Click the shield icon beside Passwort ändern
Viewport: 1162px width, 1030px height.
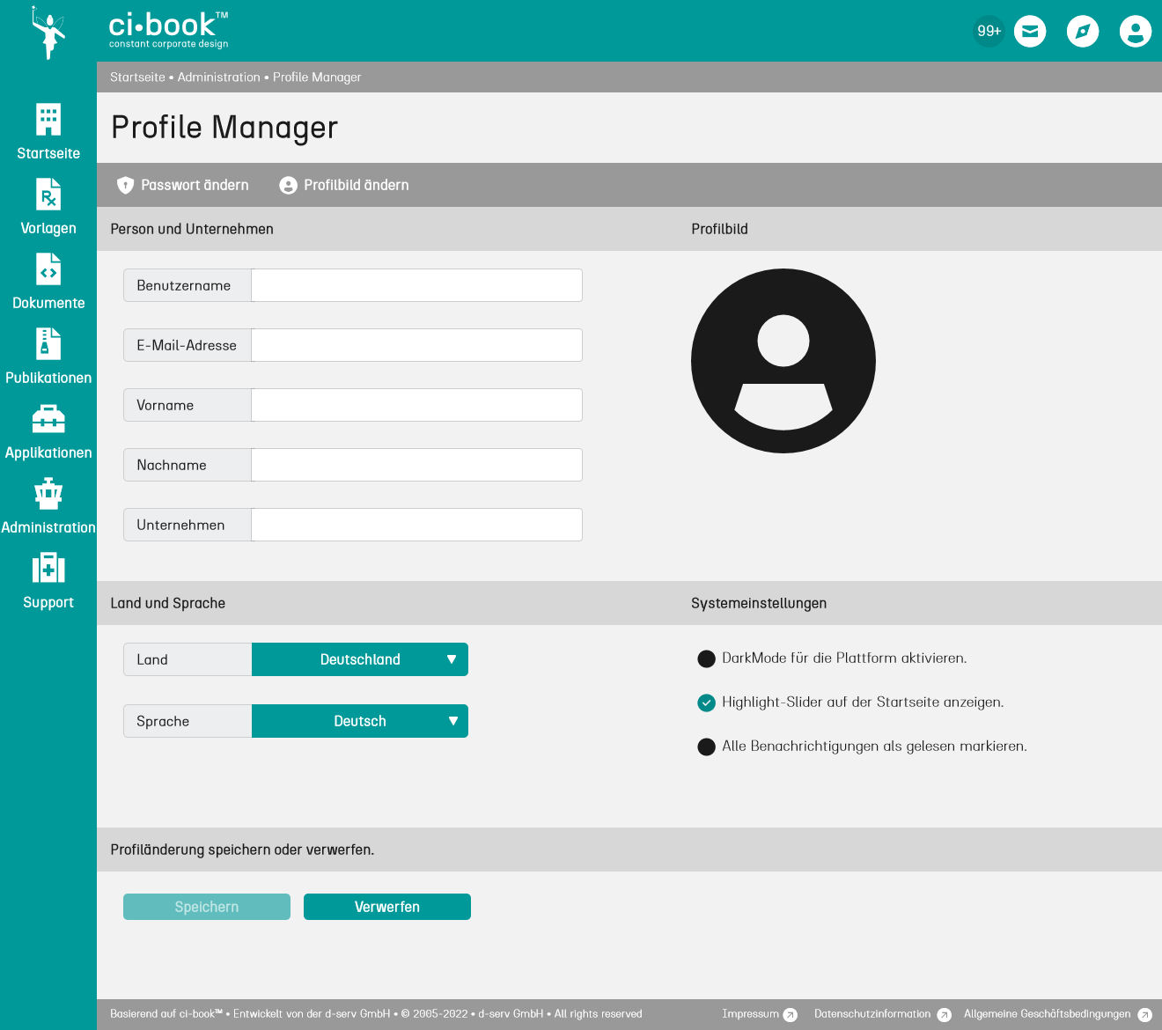pyautogui.click(x=125, y=185)
